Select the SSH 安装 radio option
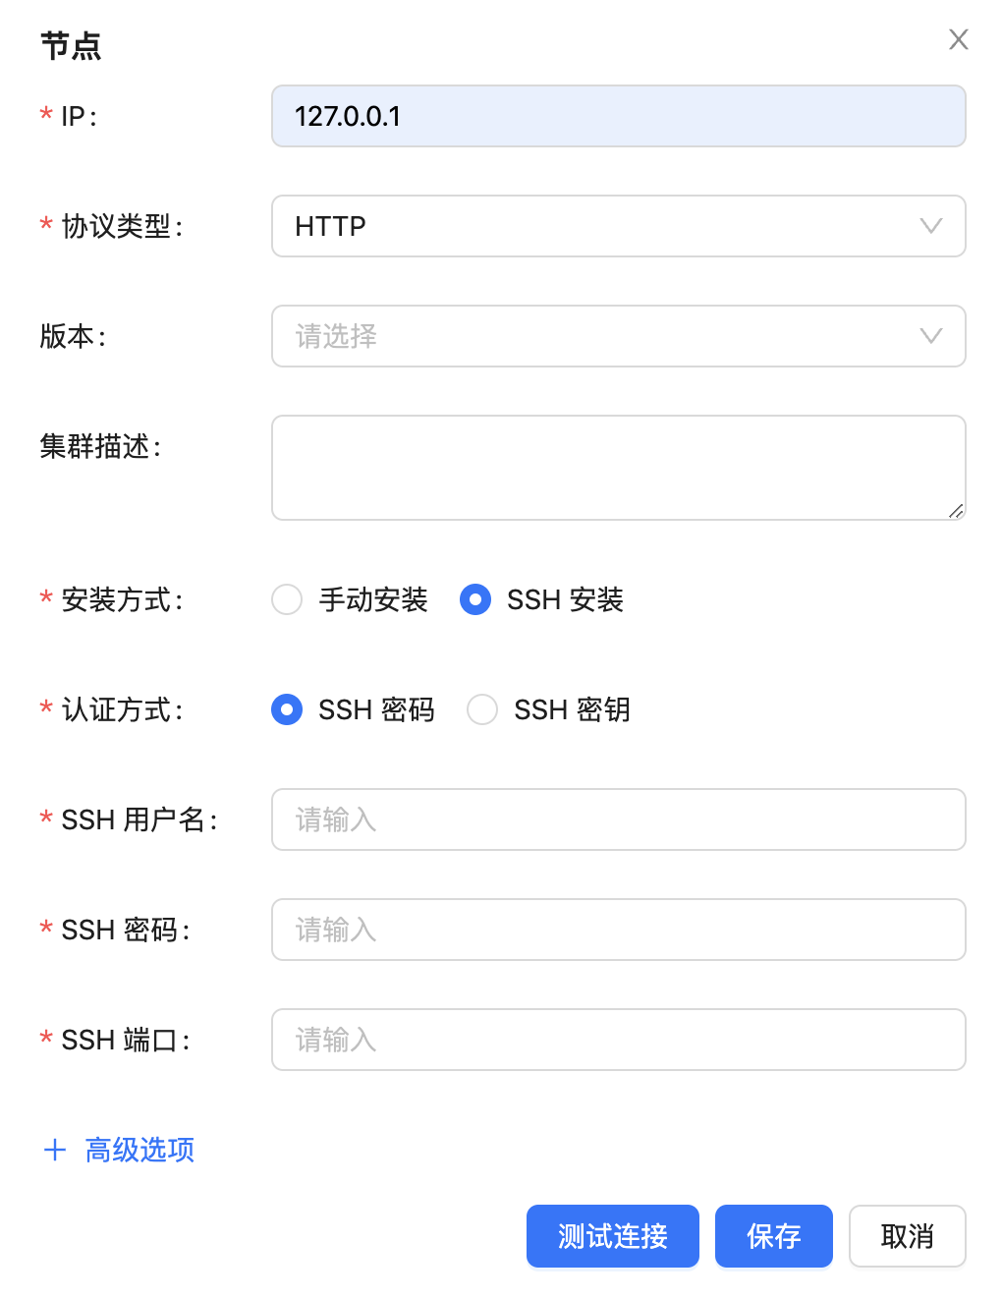 point(475,599)
